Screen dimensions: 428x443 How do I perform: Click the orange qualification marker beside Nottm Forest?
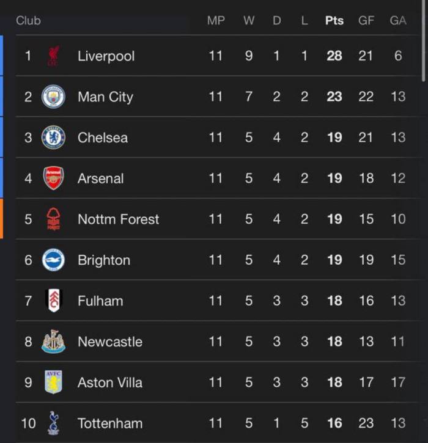coord(1,219)
